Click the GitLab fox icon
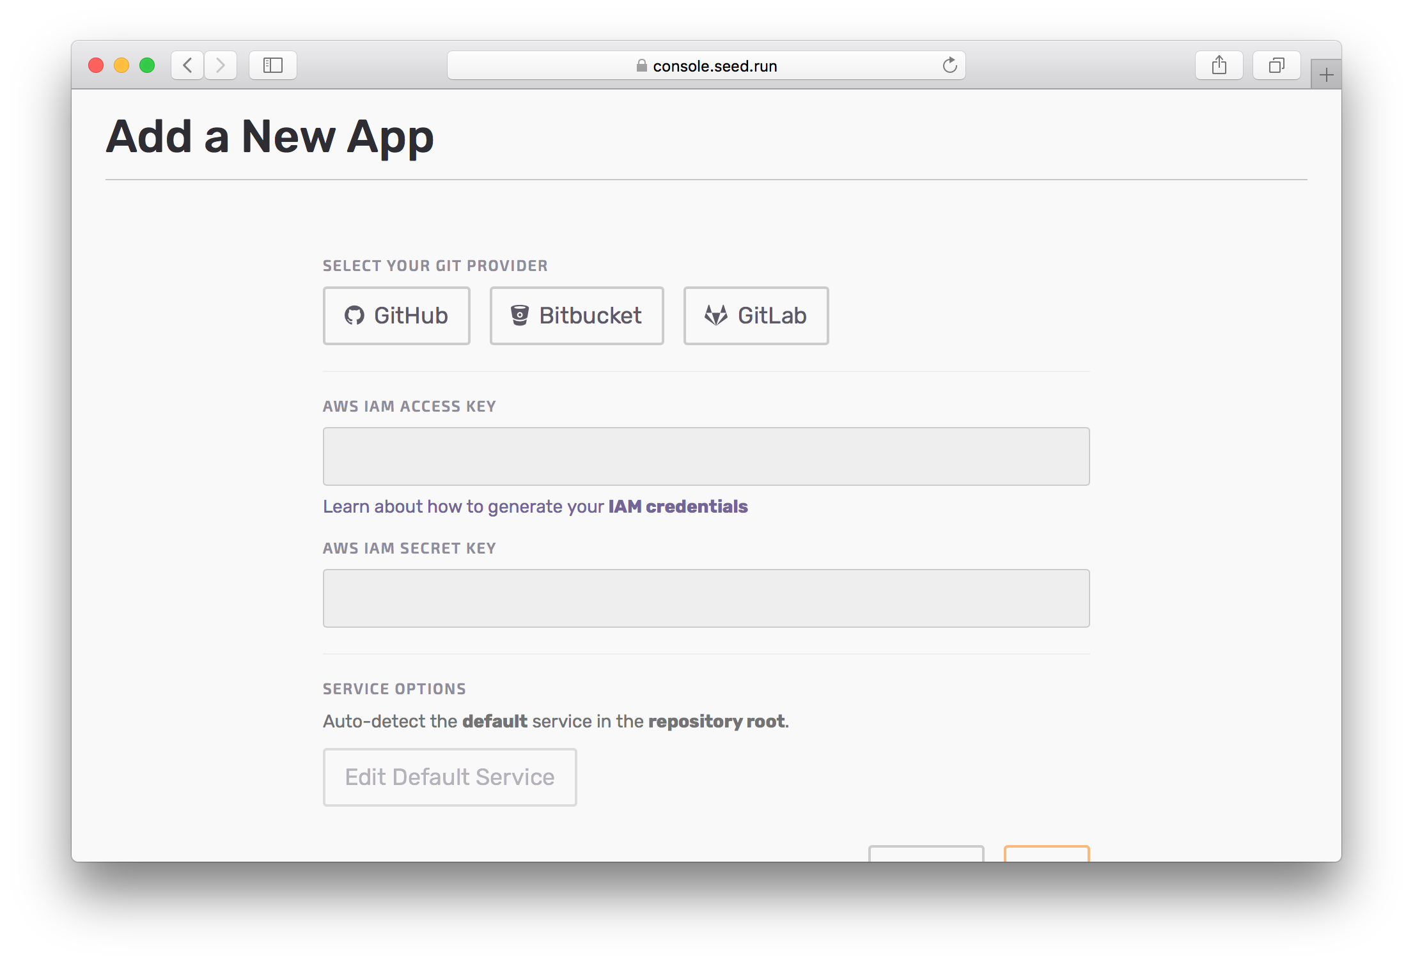This screenshot has width=1413, height=964. (x=715, y=316)
